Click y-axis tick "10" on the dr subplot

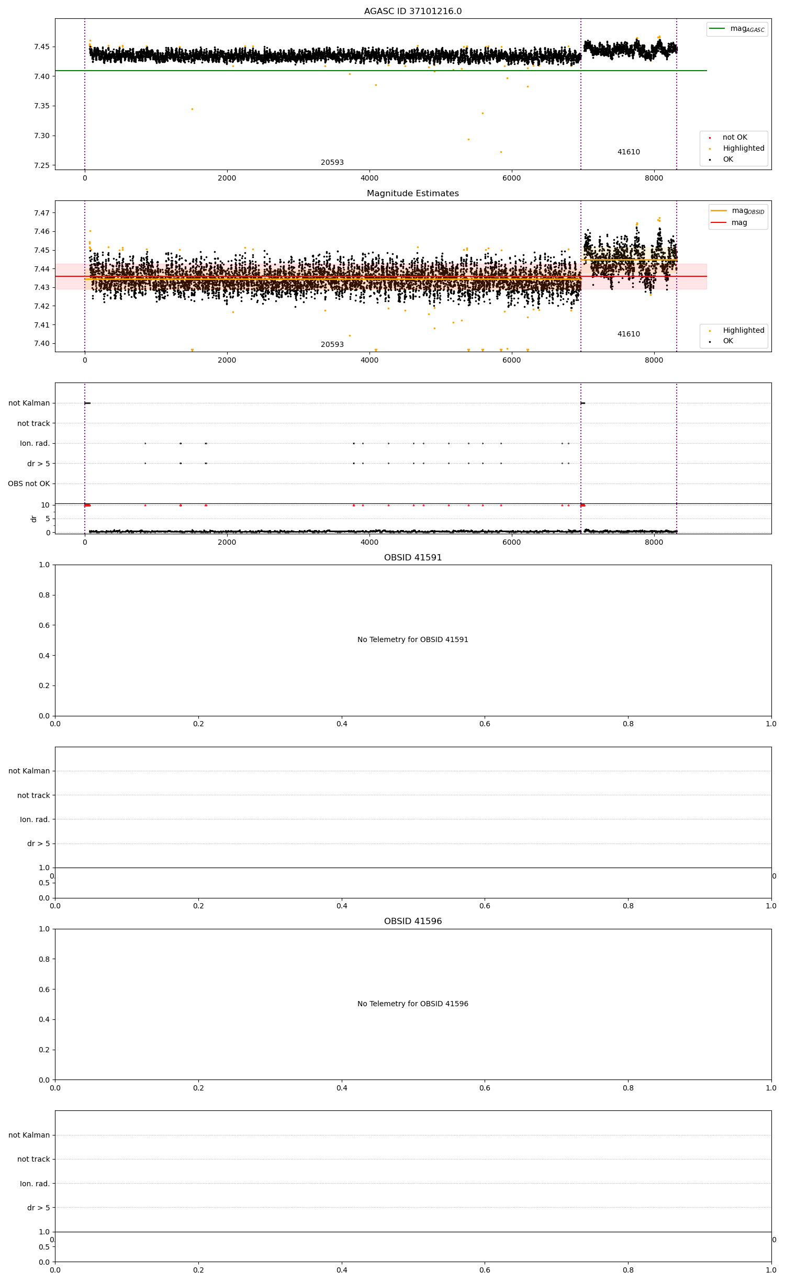pos(46,505)
